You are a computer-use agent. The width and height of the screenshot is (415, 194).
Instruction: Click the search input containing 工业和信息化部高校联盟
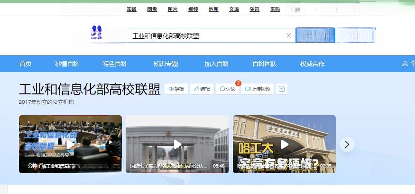(x=212, y=35)
